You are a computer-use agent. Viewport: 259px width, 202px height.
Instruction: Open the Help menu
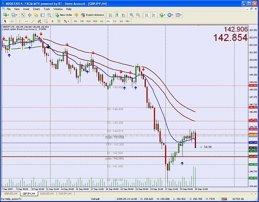click(x=69, y=9)
